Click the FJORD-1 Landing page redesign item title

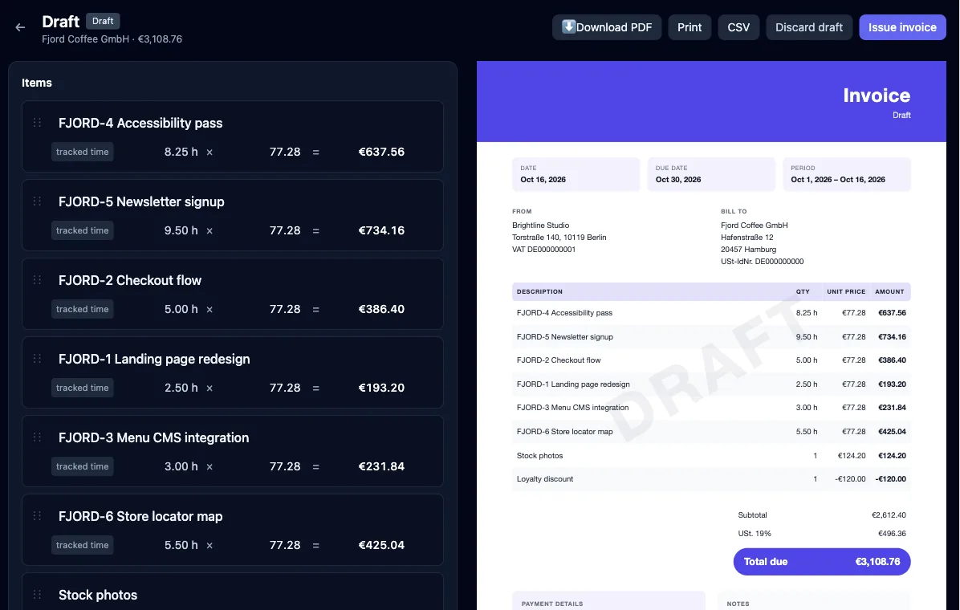click(x=154, y=359)
